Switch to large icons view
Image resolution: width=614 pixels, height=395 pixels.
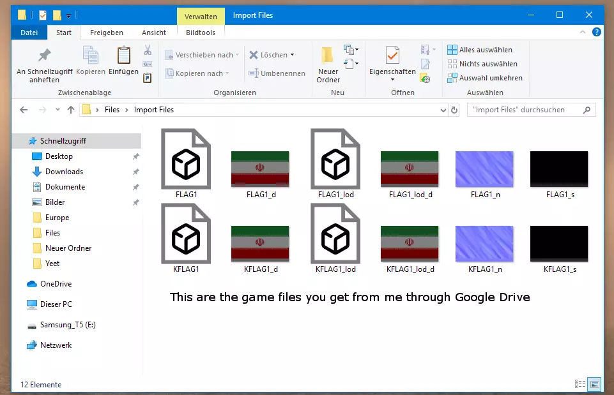point(594,384)
